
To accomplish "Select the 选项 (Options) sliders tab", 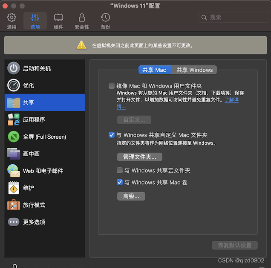I will (x=35, y=21).
